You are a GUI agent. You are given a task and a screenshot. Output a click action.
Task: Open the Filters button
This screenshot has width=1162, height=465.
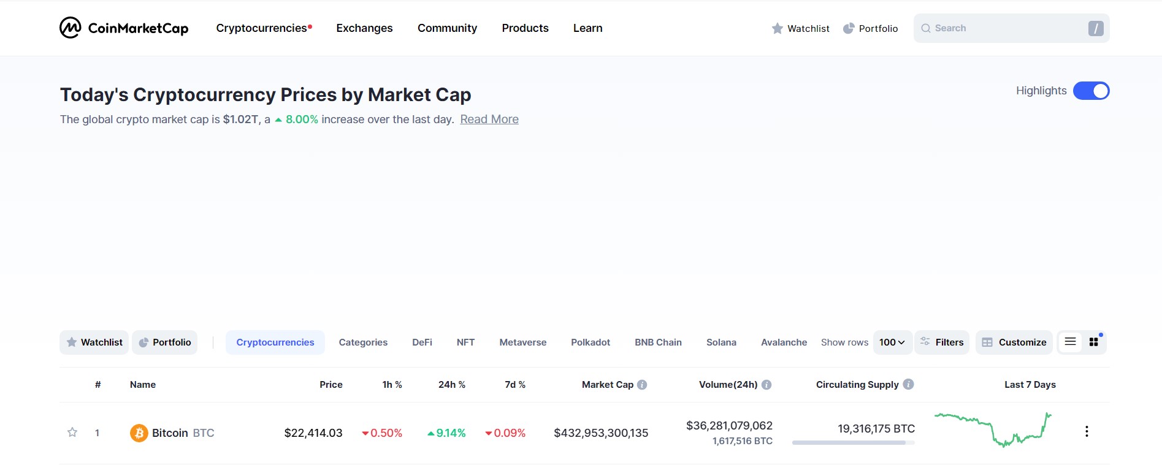942,342
